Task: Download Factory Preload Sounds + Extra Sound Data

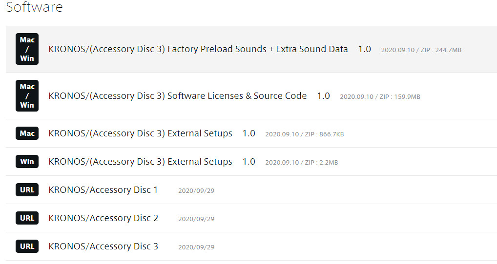Action: pyautogui.click(x=198, y=49)
